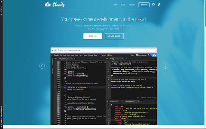The width and height of the screenshot is (206, 129).
Task: Close the README.md tab
Action: point(123,102)
